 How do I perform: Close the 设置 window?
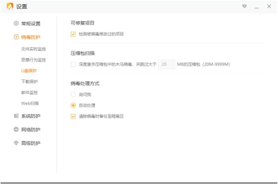(269, 6)
